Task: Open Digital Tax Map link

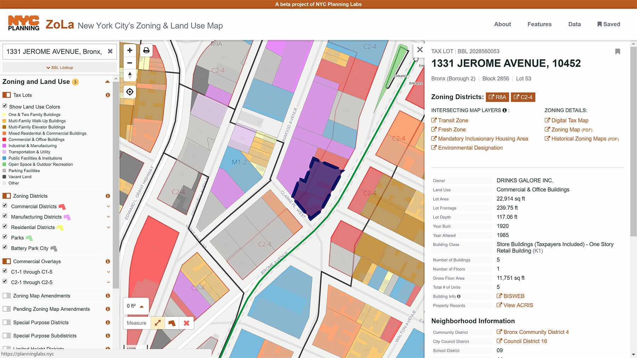Action: pyautogui.click(x=567, y=121)
